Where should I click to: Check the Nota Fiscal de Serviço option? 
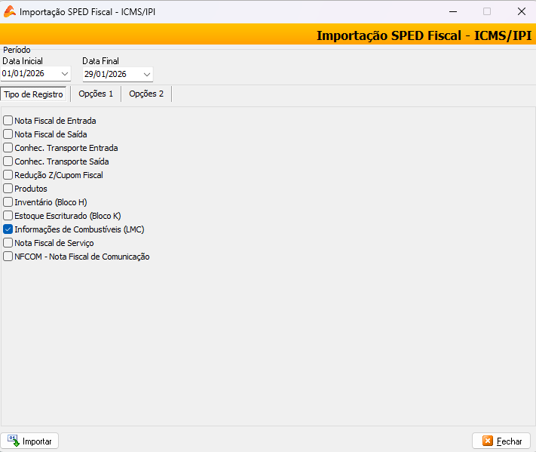(8, 243)
